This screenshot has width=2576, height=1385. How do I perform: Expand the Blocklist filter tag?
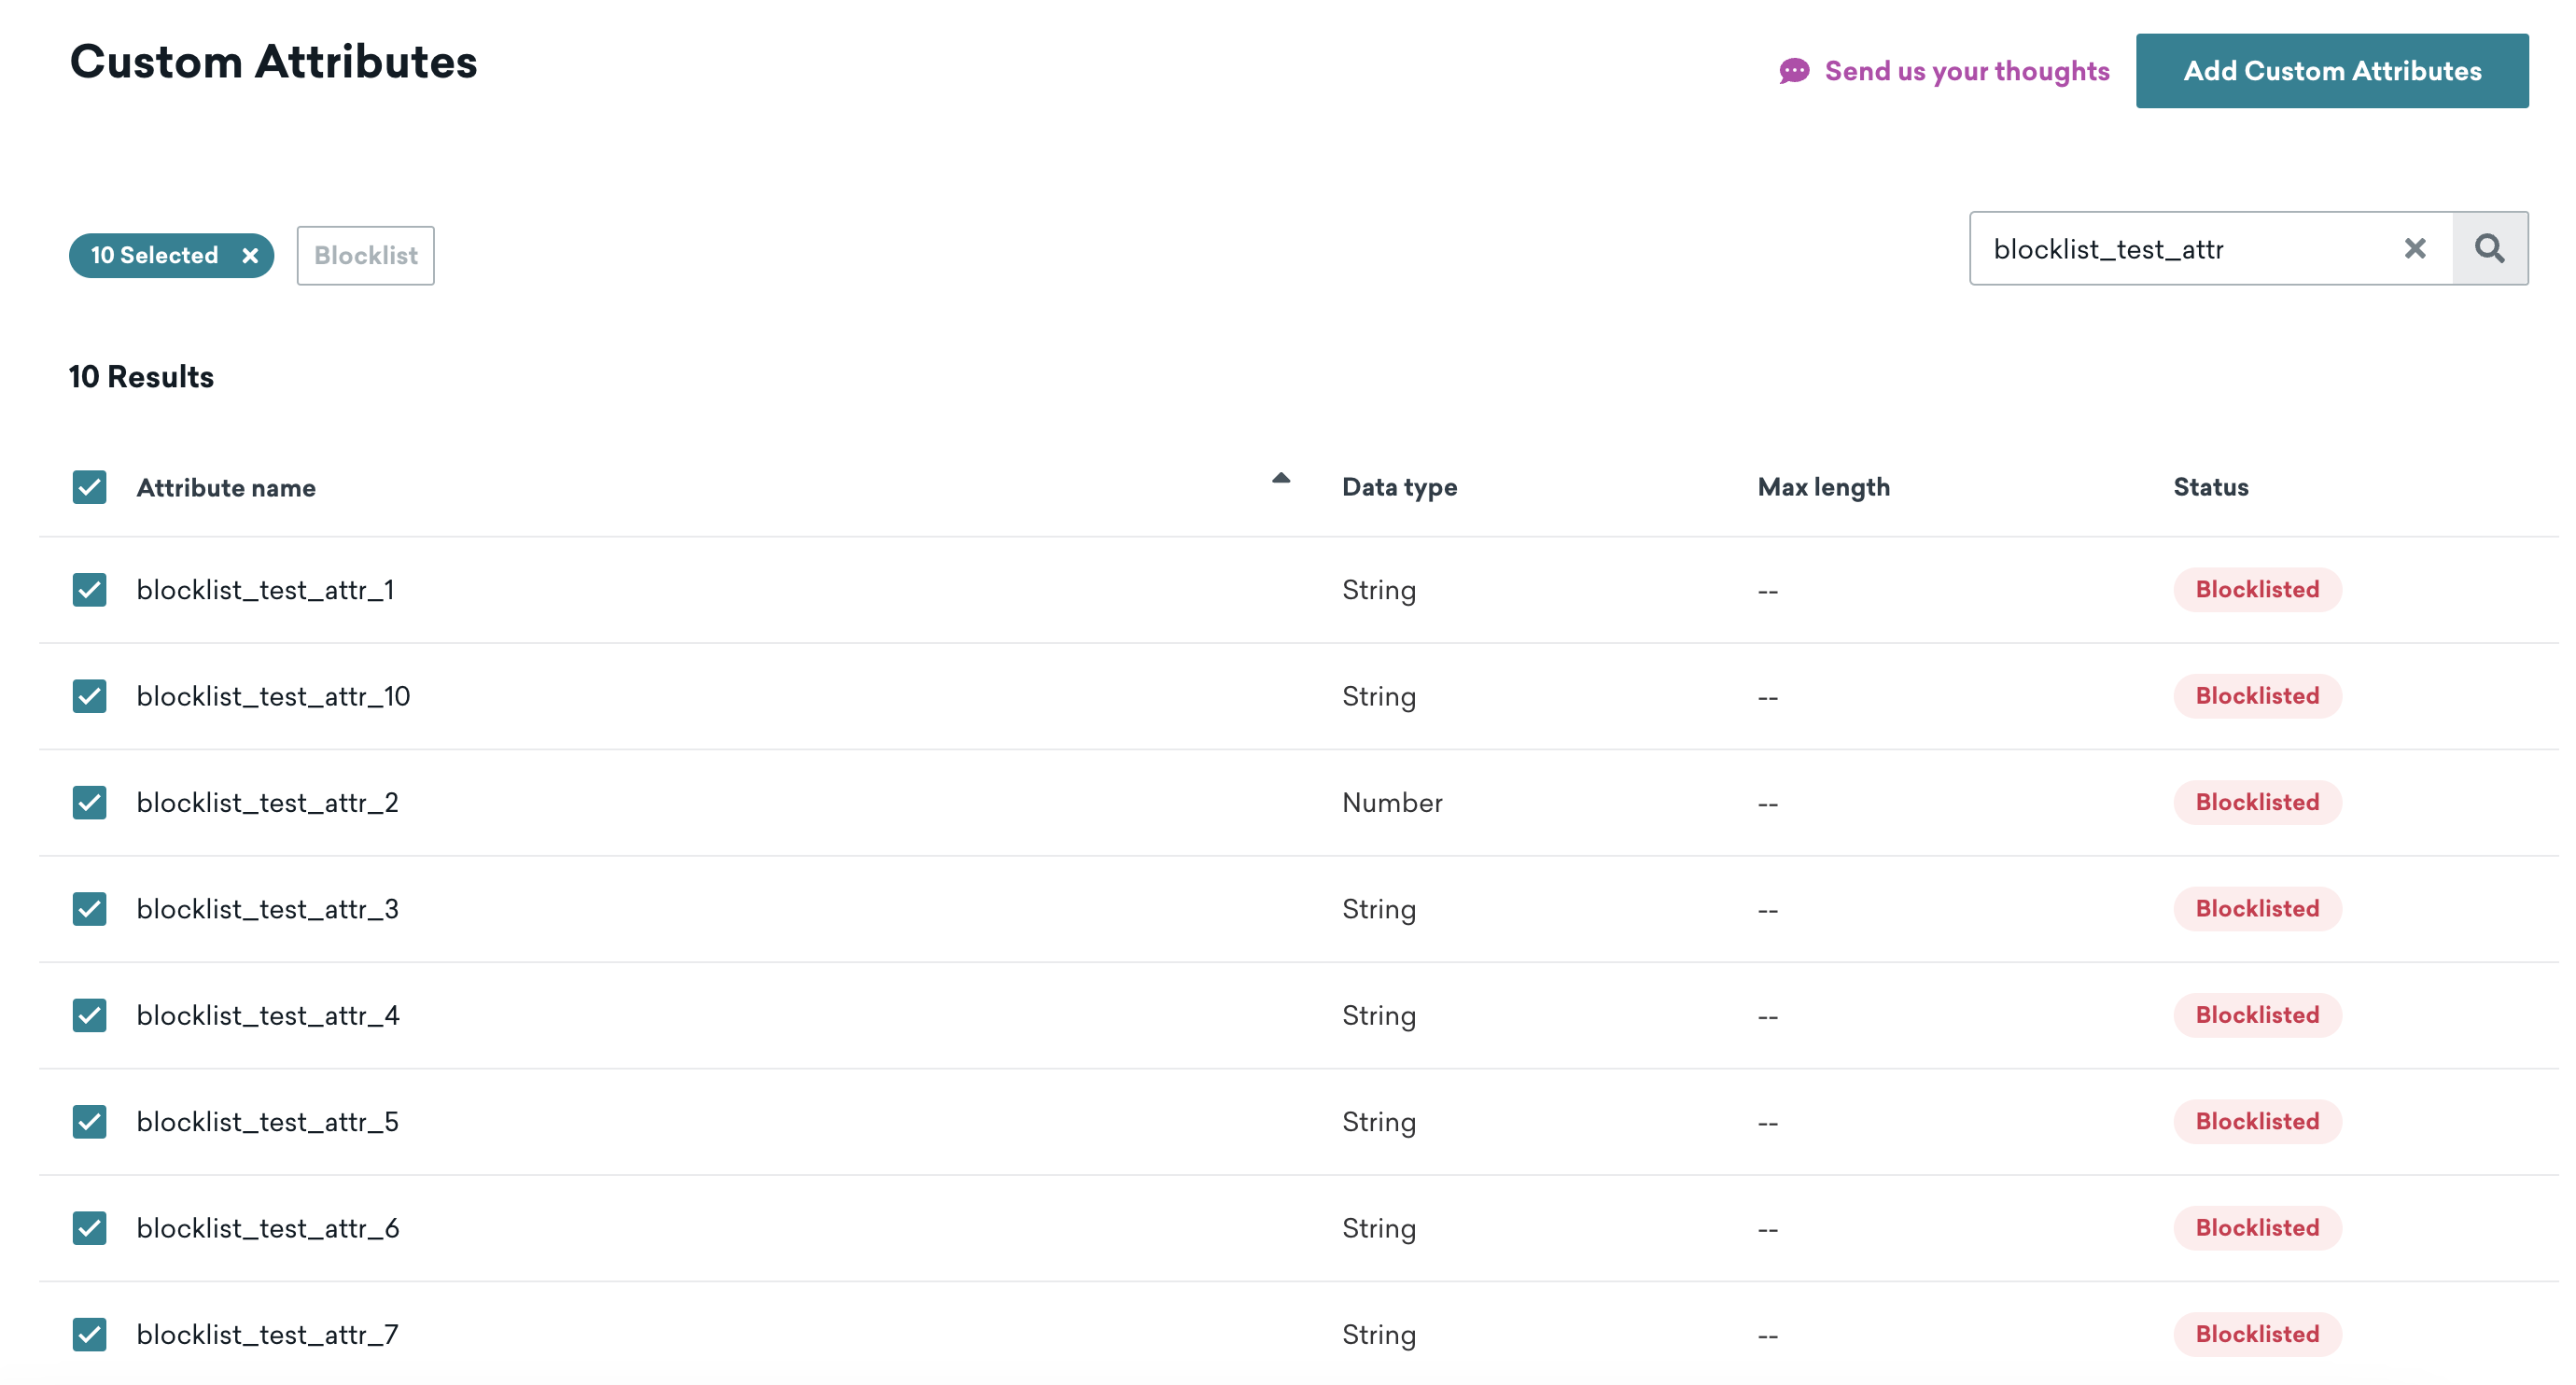click(x=365, y=256)
